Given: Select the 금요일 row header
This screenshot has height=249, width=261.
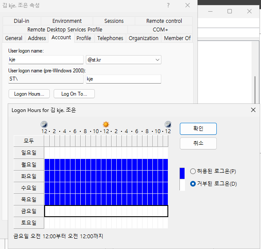Looking at the screenshot, I should [x=29, y=211].
